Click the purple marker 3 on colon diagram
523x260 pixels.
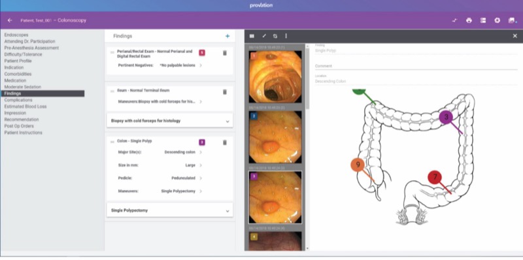click(x=446, y=117)
